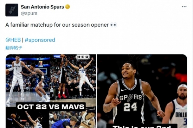Click the gold verified badge
Screen dimensions: 193x128
(68, 7)
